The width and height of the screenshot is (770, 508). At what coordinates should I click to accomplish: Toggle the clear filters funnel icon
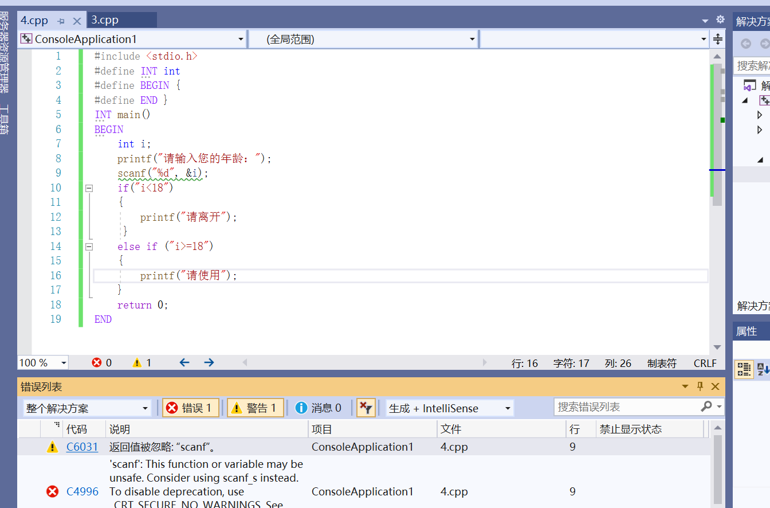[366, 408]
